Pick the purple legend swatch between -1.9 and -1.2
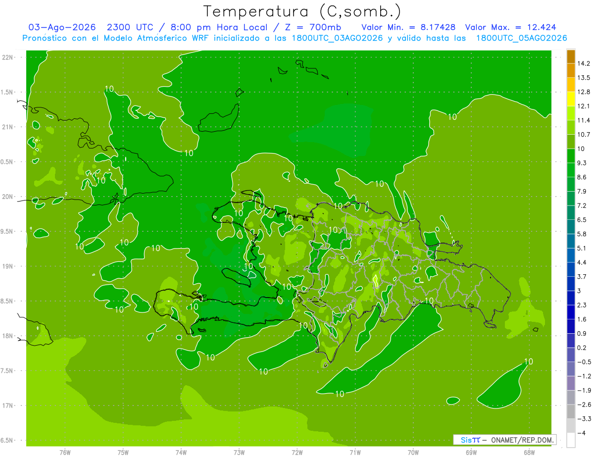594x459 pixels. tap(571, 383)
